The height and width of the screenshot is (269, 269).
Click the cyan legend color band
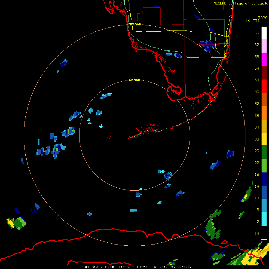pyautogui.click(x=264, y=219)
